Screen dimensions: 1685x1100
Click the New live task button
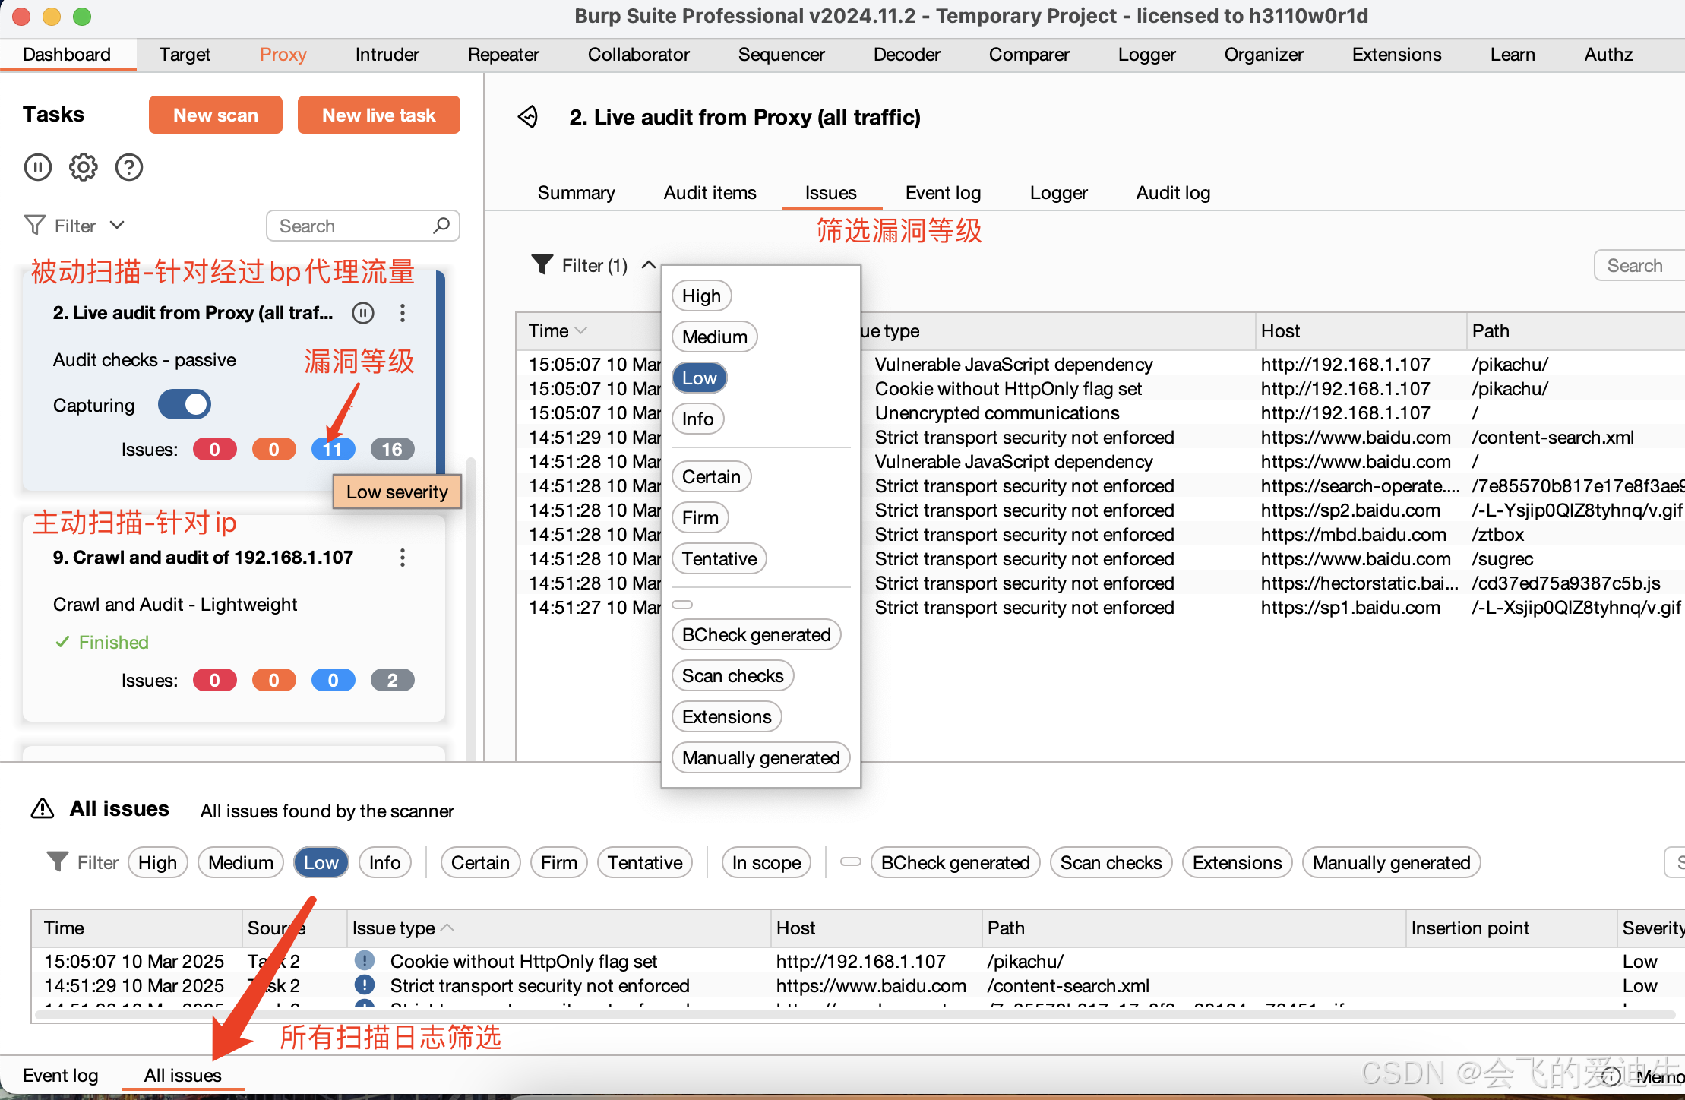(378, 115)
